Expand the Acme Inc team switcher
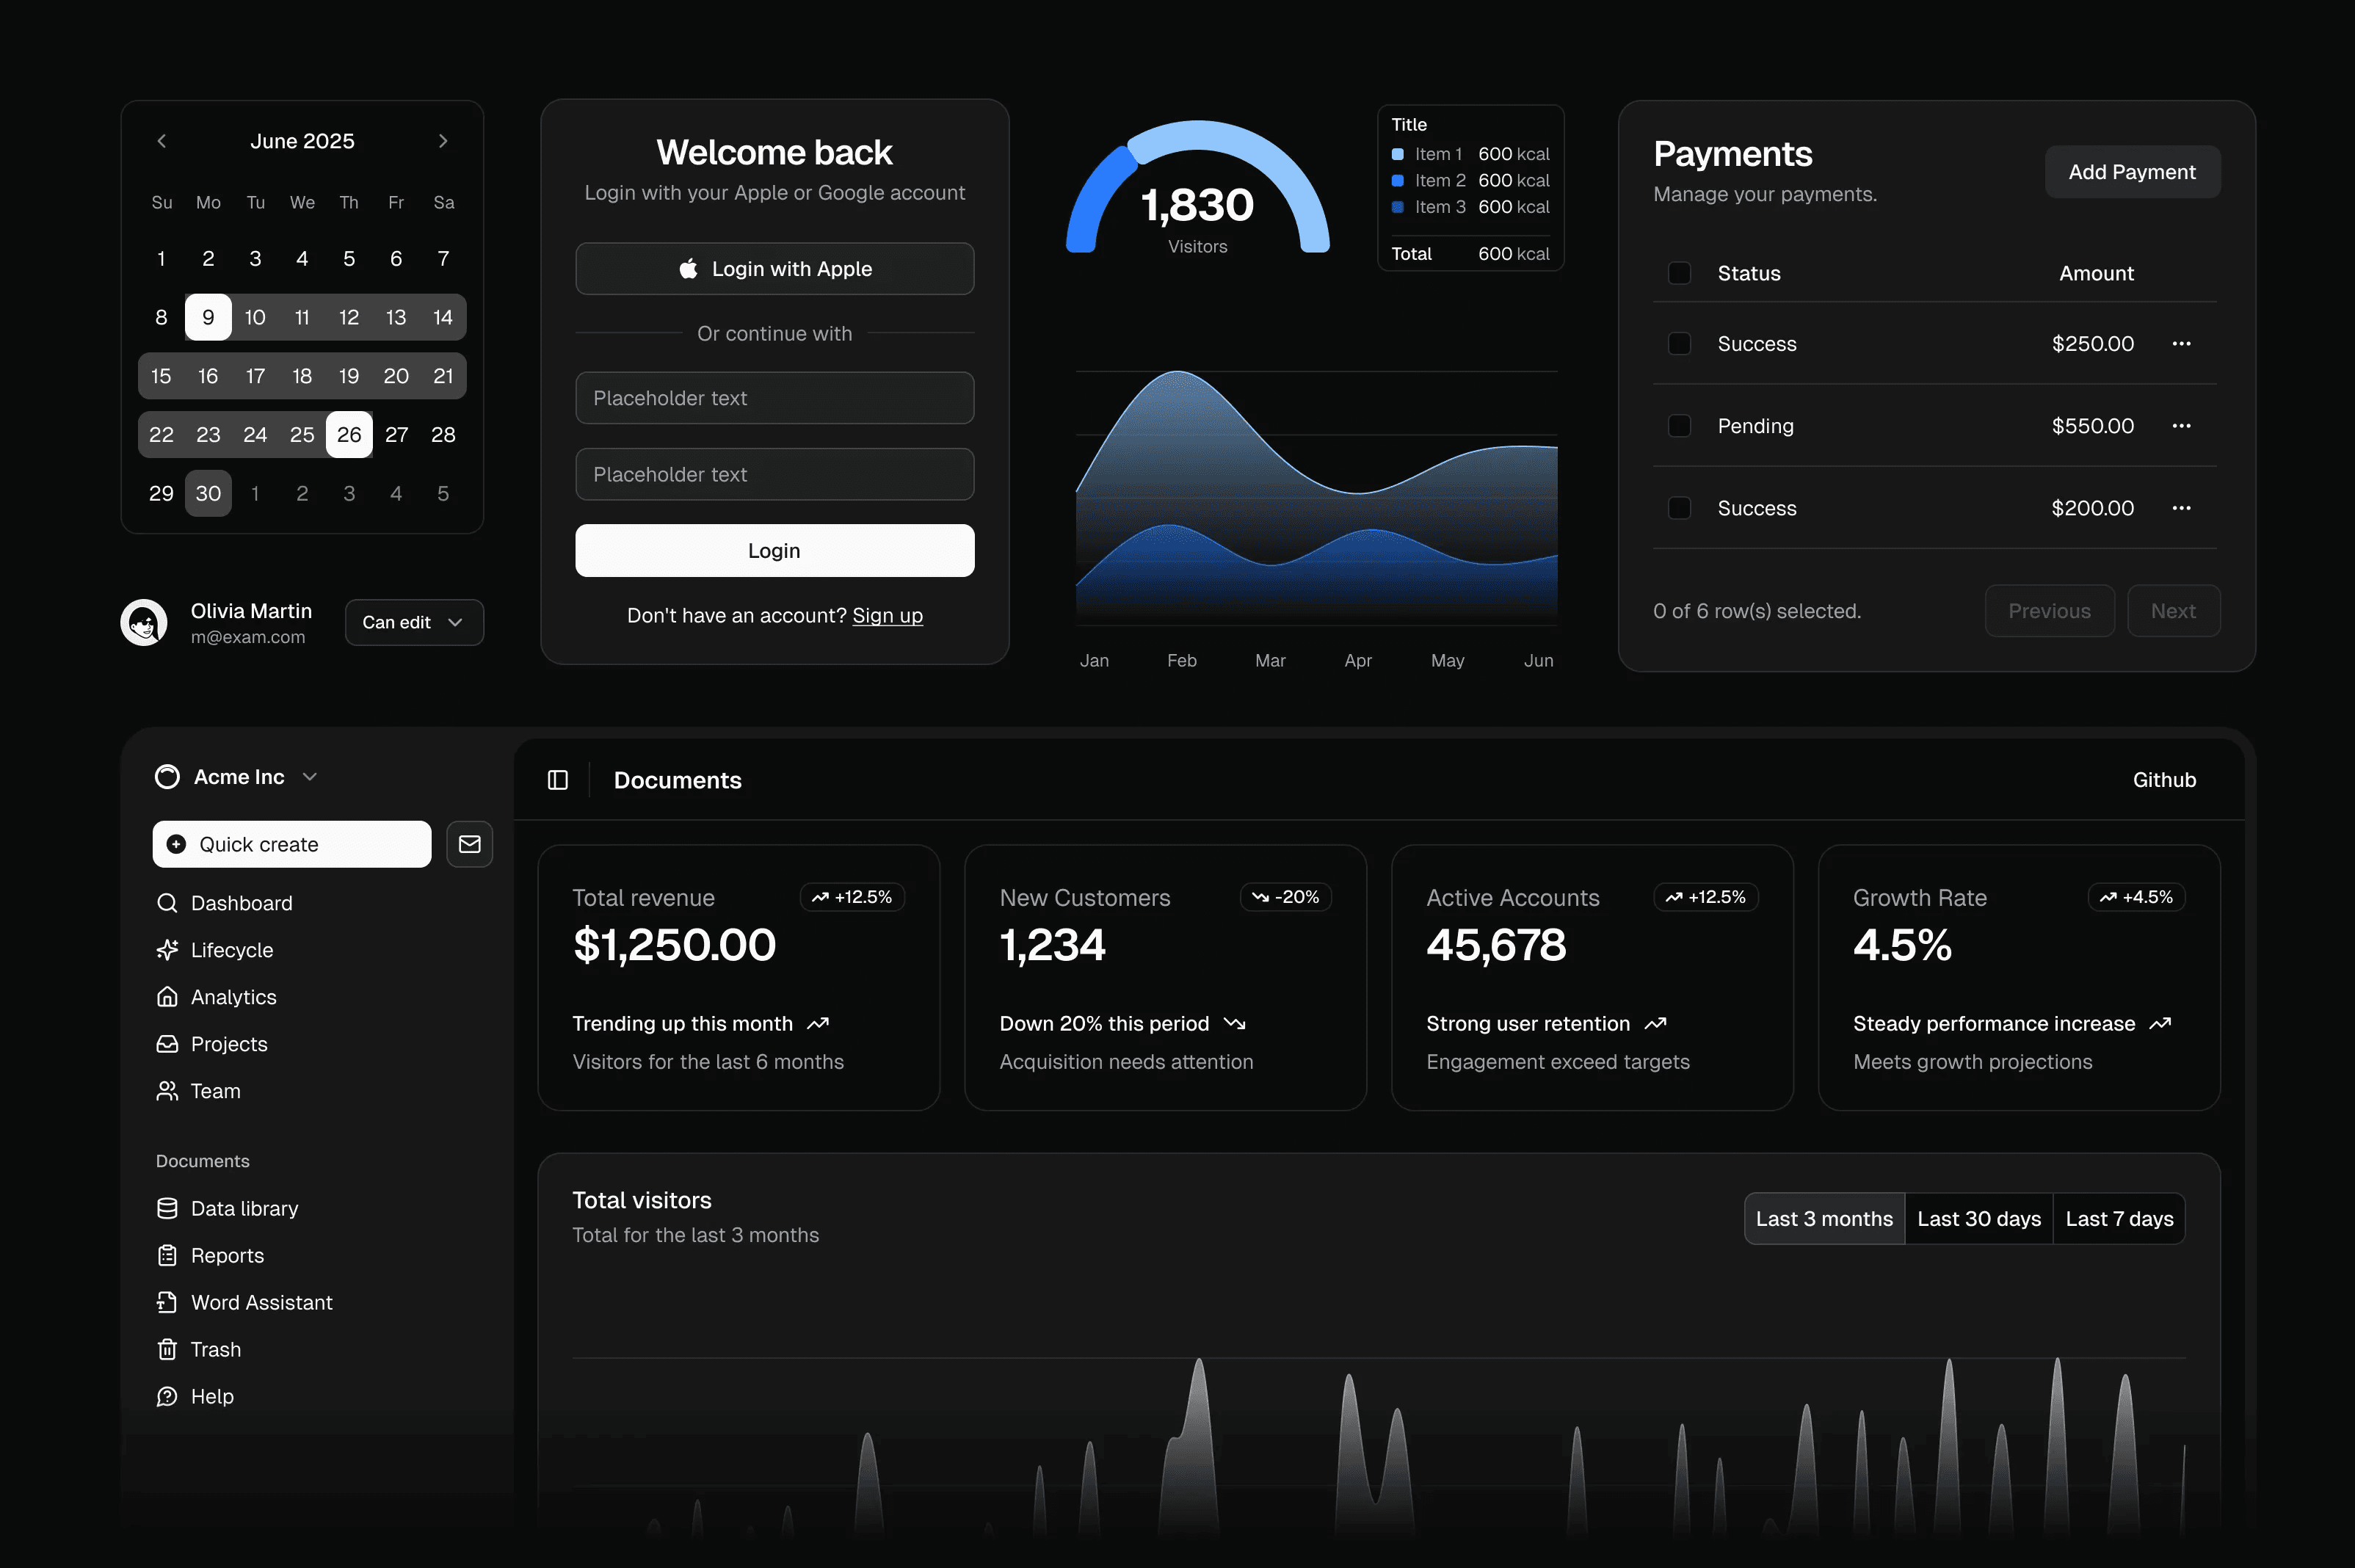The width and height of the screenshot is (2355, 1568). (x=238, y=777)
